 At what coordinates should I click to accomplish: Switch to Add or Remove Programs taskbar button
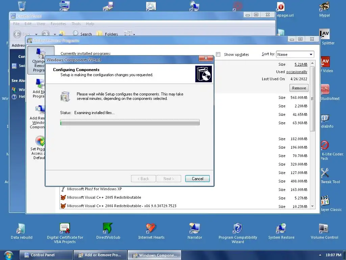100,255
